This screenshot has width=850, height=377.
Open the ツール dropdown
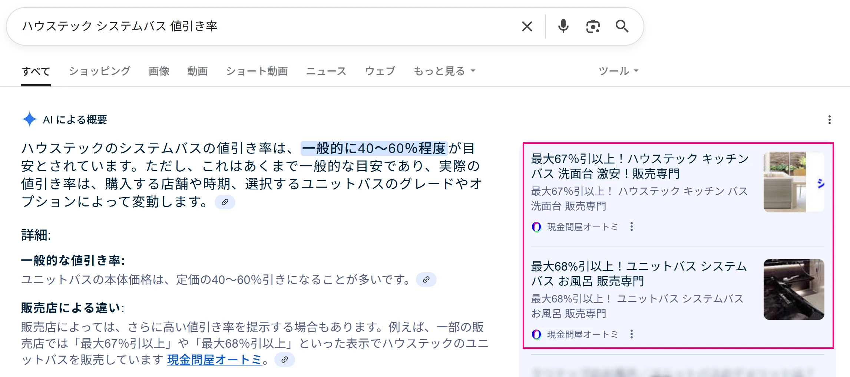point(618,71)
